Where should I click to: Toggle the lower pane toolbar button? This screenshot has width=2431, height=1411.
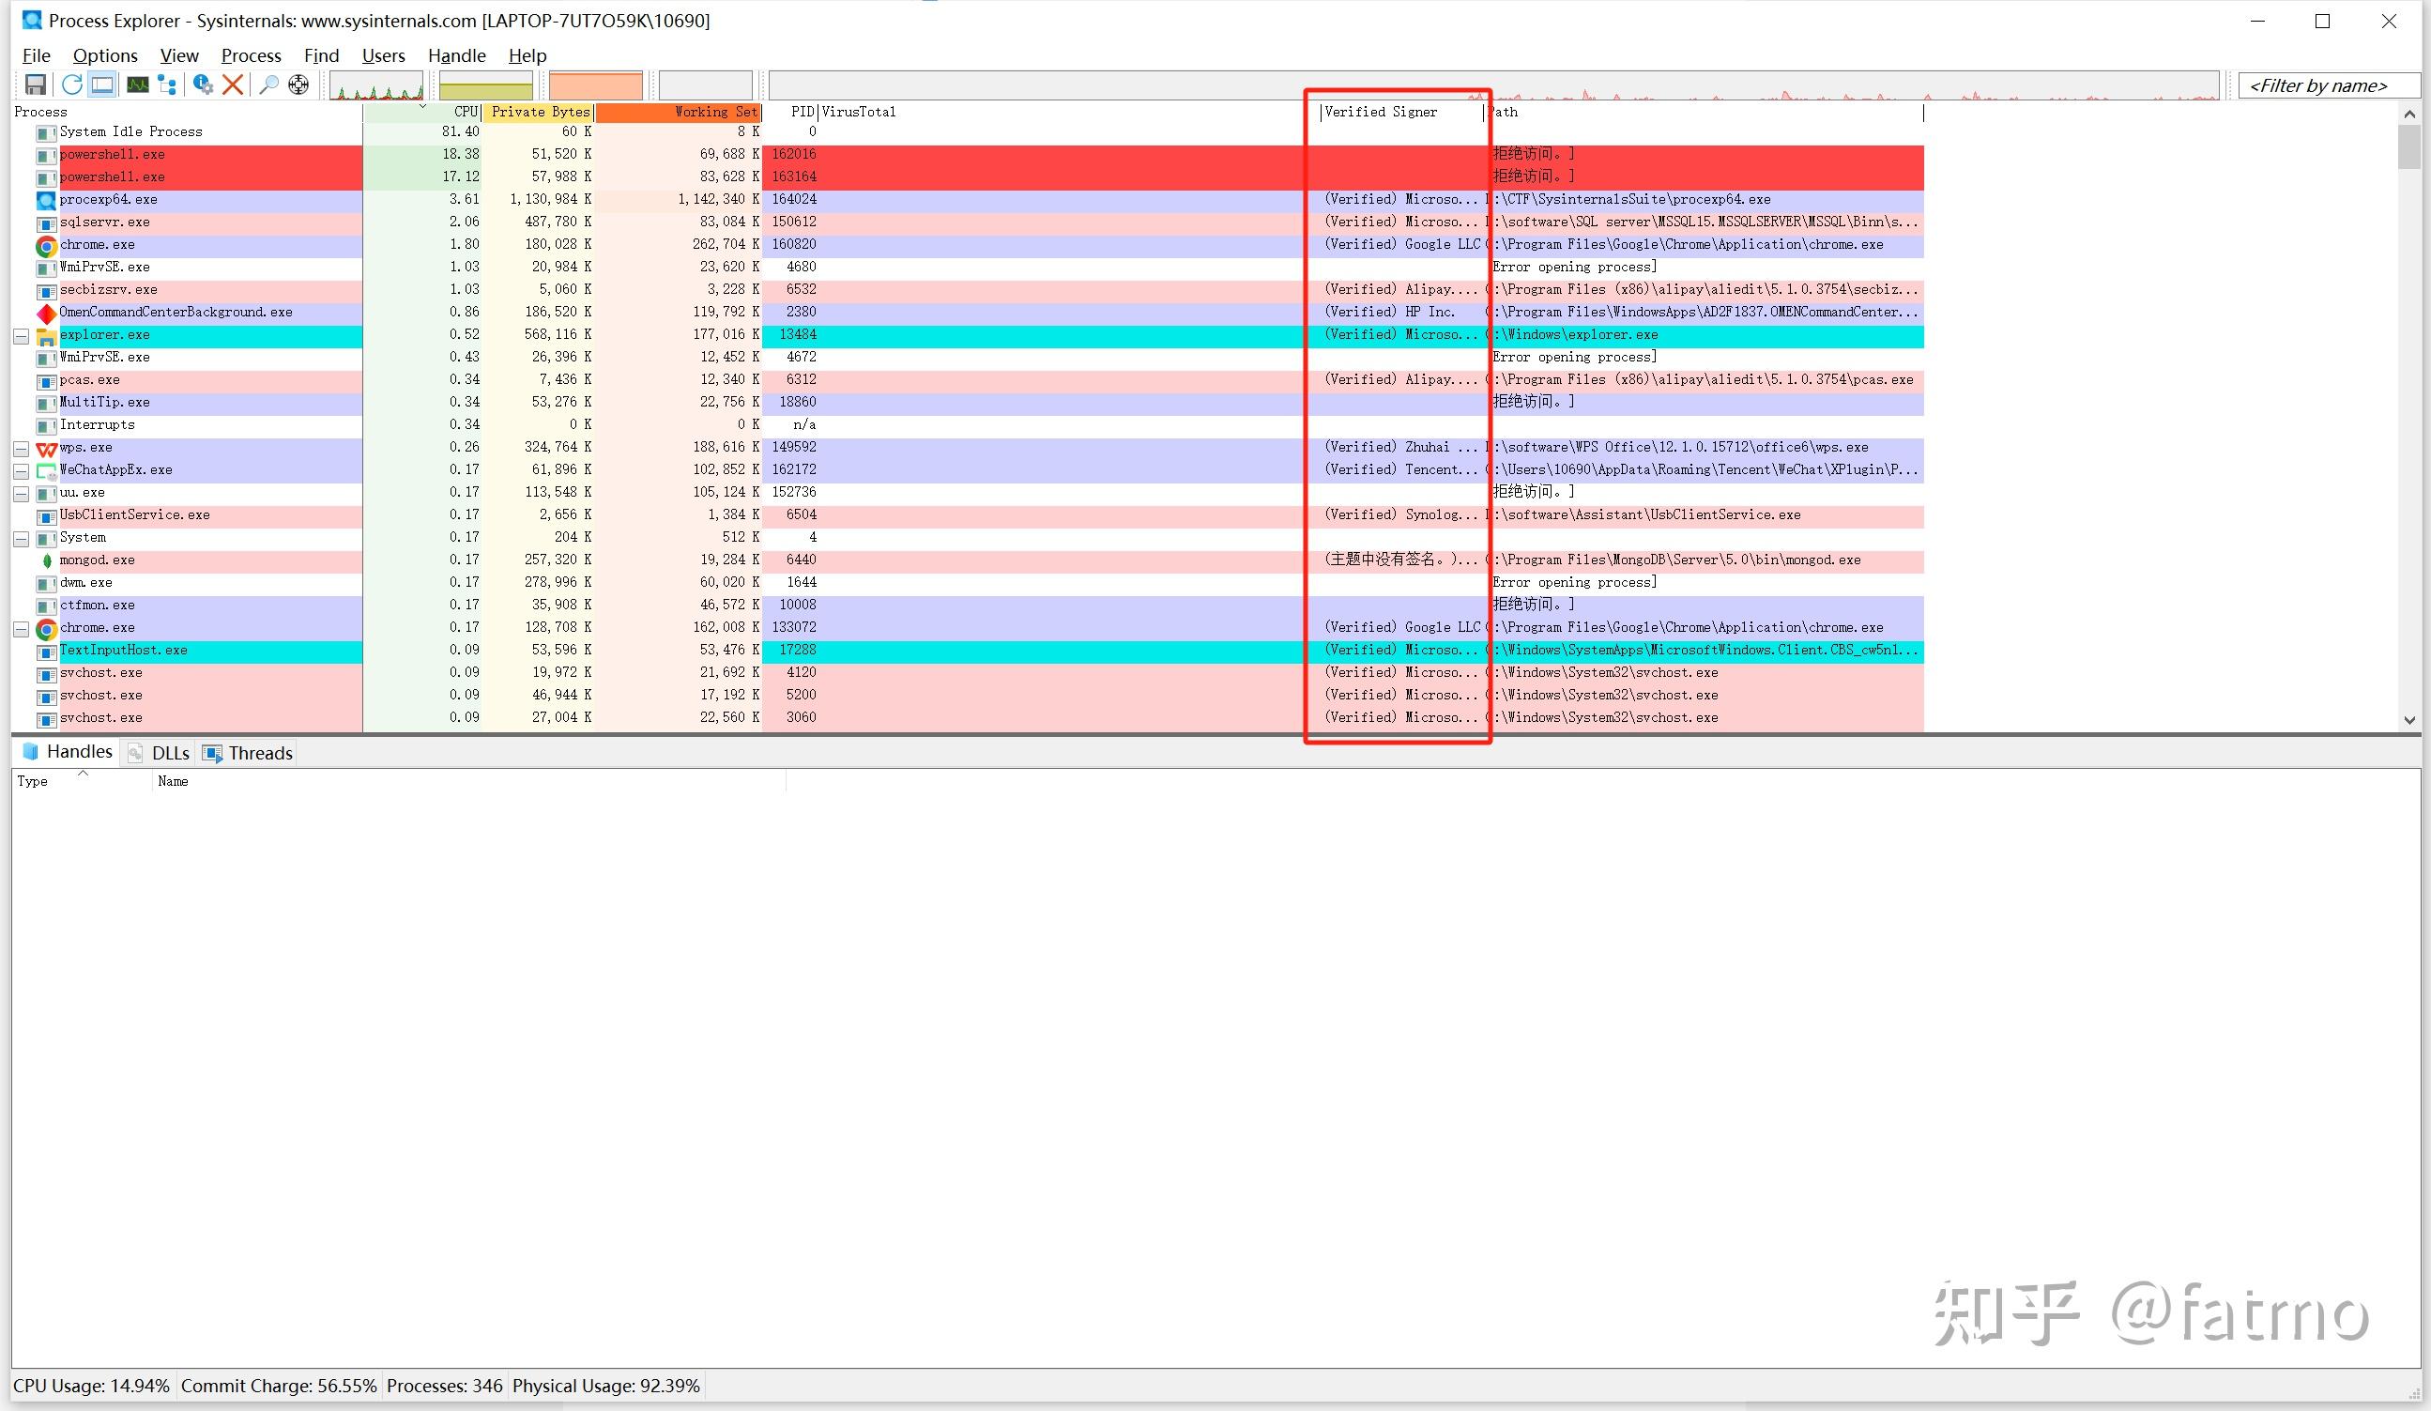pos(102,84)
